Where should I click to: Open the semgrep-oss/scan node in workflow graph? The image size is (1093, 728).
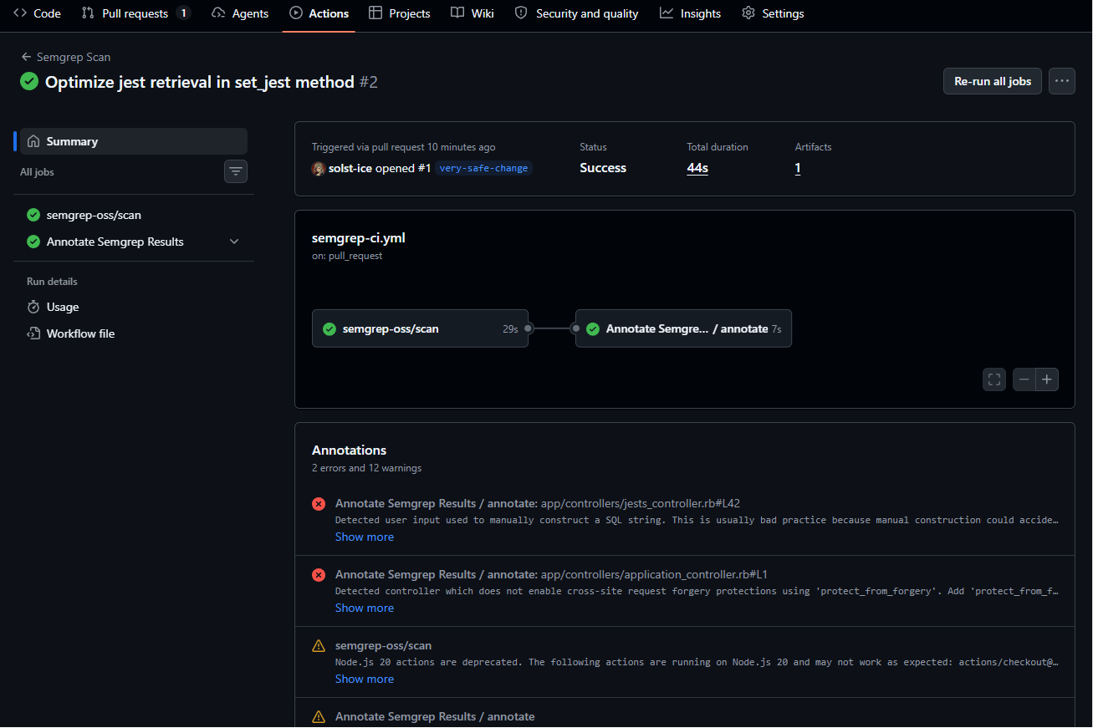420,328
